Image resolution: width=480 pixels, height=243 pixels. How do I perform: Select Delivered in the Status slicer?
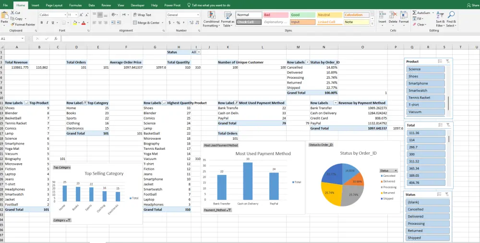point(428,216)
